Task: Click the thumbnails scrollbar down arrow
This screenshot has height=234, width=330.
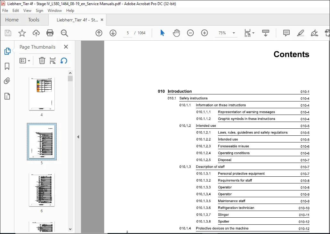Action: coord(70,229)
